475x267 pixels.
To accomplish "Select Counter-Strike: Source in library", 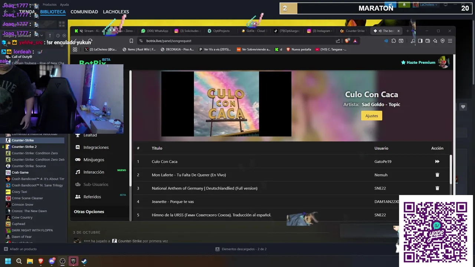I will pos(29,166).
